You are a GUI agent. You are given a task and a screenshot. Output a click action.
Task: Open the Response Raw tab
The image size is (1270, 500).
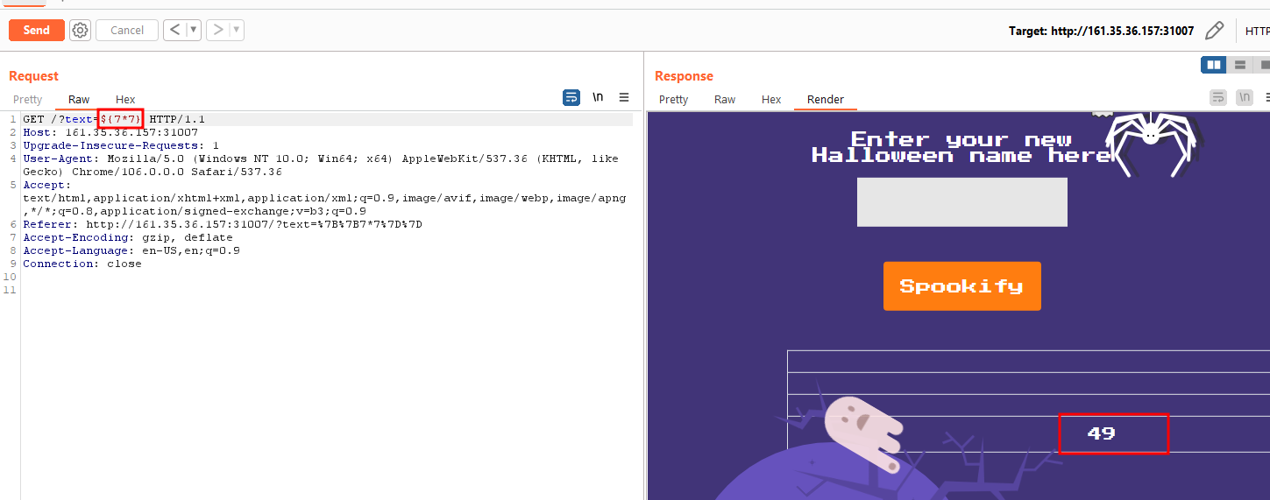[724, 100]
